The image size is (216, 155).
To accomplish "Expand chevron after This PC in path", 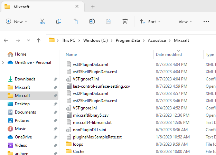I will click(79, 40).
